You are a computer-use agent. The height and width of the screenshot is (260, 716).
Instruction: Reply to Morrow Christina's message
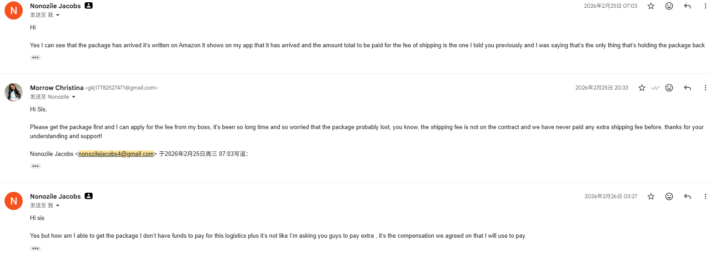point(687,88)
